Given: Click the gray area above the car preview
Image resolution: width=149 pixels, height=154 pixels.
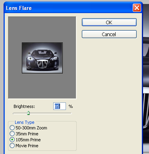Looking at the screenshot, I should pos(42,30).
